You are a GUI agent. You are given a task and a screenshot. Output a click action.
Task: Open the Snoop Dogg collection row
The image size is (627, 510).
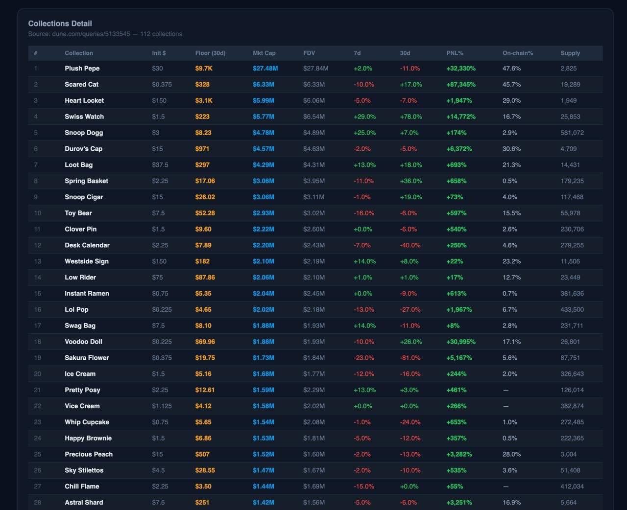tap(315, 133)
